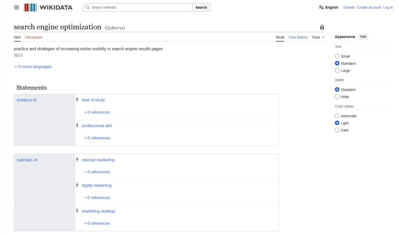Click rank icon beside marketing strategy
The width and height of the screenshot is (399, 235).
tap(77, 211)
